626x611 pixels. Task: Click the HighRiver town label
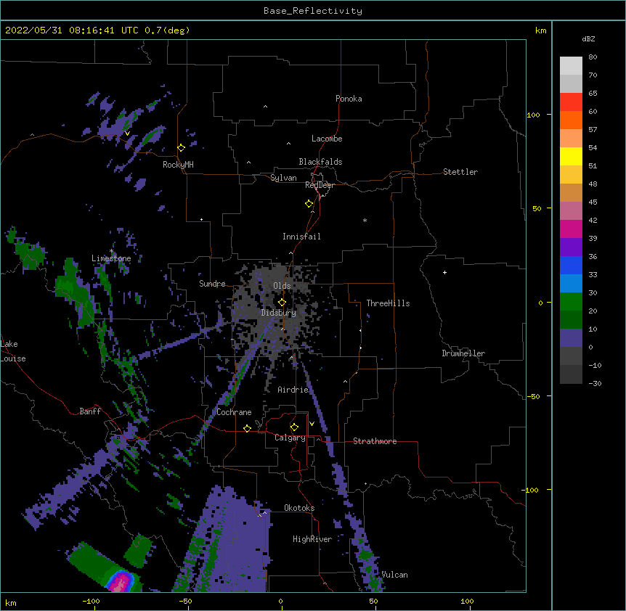(x=312, y=539)
